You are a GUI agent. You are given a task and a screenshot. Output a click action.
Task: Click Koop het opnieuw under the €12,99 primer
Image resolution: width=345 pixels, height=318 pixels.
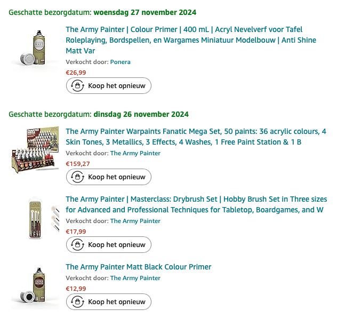[x=109, y=301]
